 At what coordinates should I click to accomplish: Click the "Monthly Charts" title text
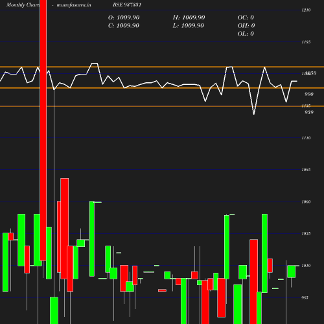(x=23, y=5)
